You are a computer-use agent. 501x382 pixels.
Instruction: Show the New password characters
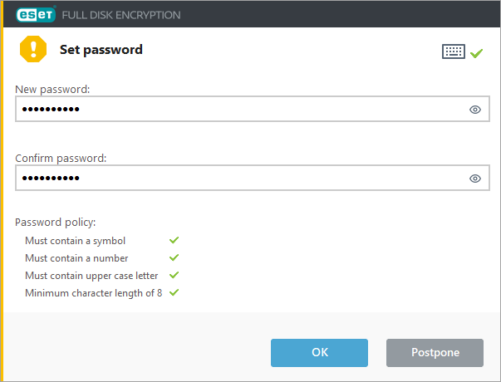(475, 110)
